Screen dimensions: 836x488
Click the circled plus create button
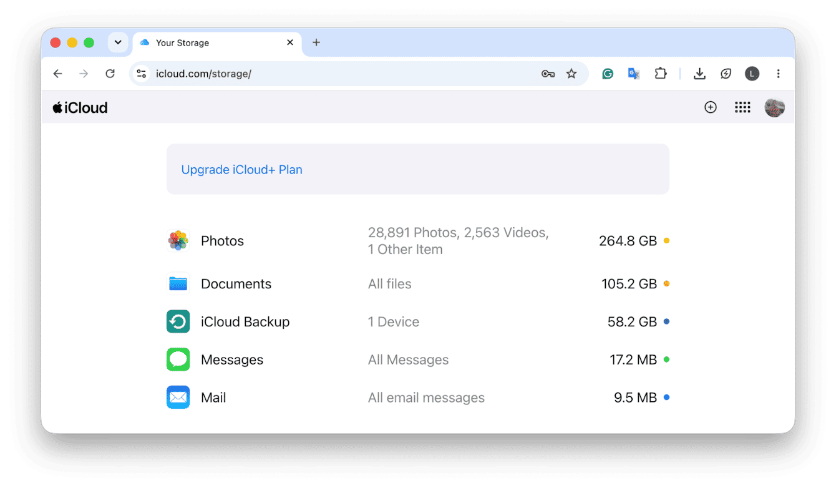click(711, 107)
